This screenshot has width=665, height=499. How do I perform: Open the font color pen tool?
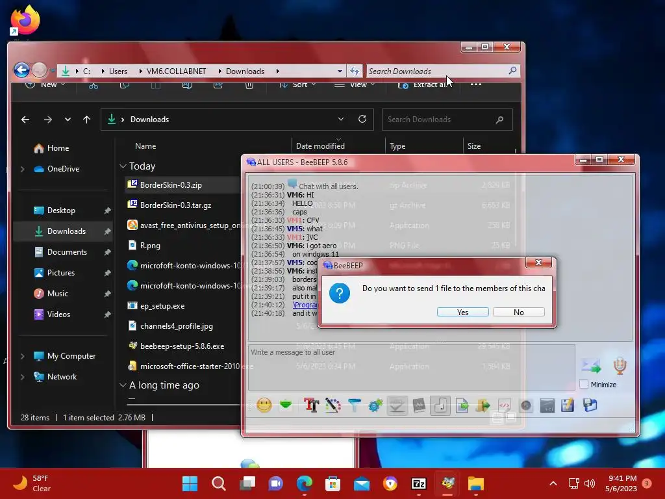(333, 405)
